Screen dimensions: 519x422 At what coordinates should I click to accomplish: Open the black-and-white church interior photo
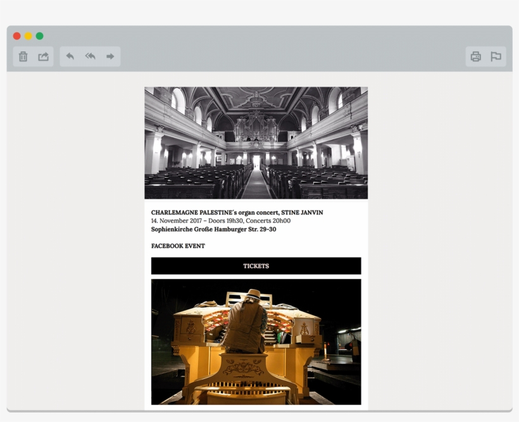click(x=256, y=143)
